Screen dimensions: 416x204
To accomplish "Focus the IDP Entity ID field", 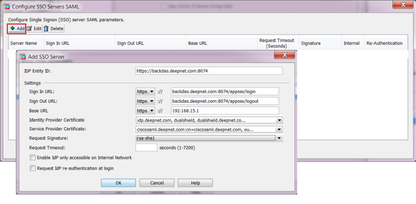I will tap(209, 71).
